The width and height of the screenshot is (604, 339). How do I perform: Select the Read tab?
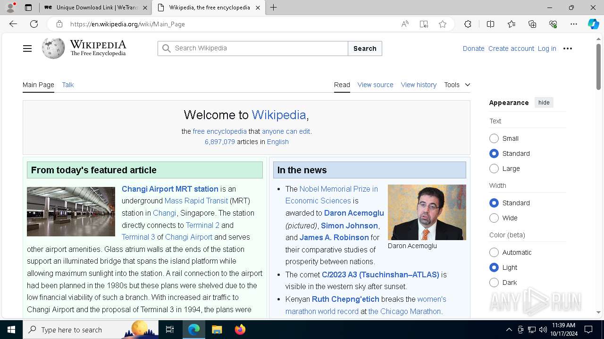342,85
